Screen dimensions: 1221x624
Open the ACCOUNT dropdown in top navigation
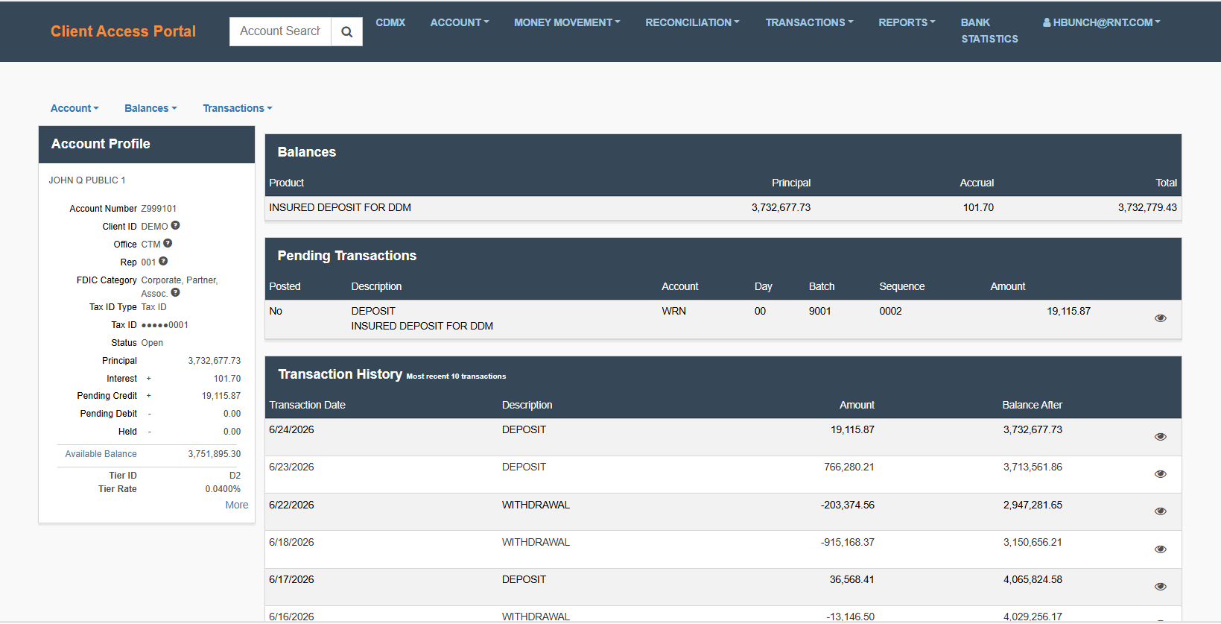coord(460,22)
